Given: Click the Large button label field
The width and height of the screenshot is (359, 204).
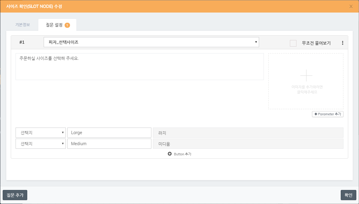Looking at the screenshot, I should coord(109,133).
